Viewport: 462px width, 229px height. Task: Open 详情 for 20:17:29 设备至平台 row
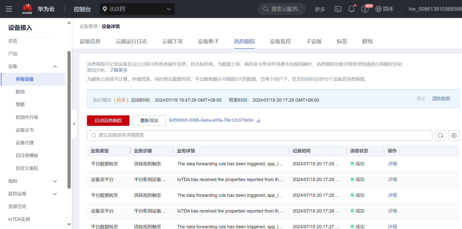pos(392,180)
